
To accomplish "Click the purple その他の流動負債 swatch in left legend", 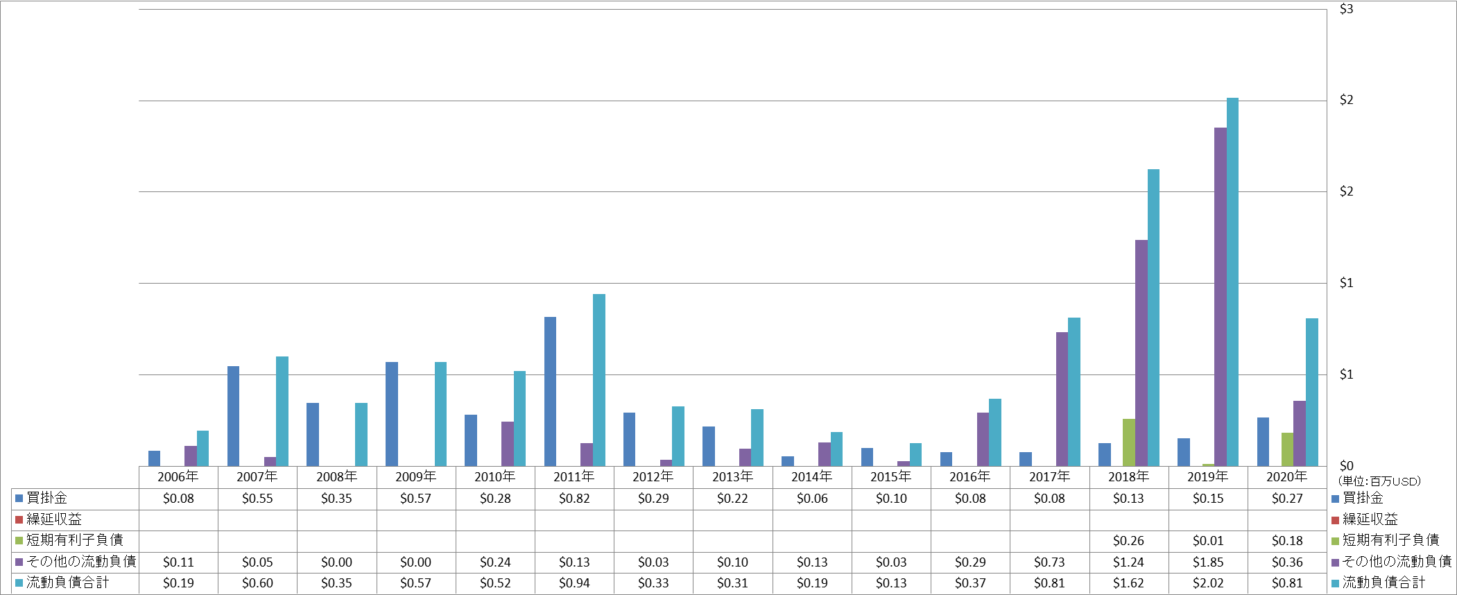I will 19,562.
